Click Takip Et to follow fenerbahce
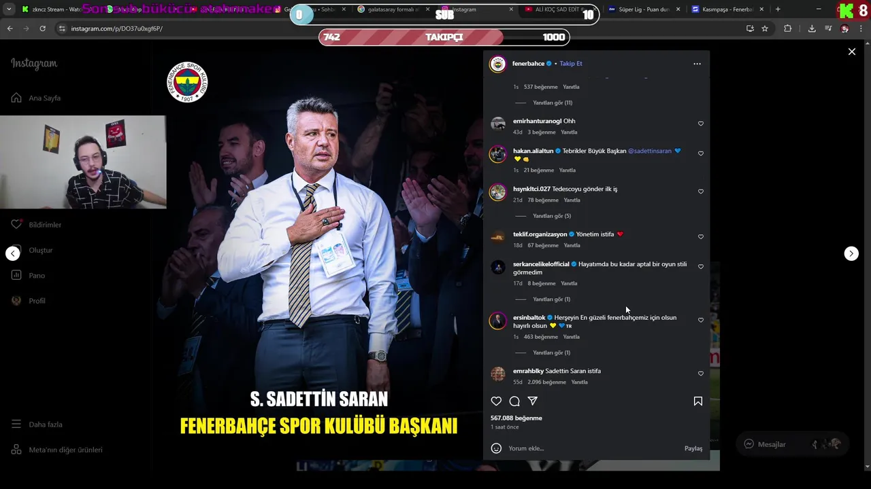Image resolution: width=871 pixels, height=489 pixels. click(570, 64)
